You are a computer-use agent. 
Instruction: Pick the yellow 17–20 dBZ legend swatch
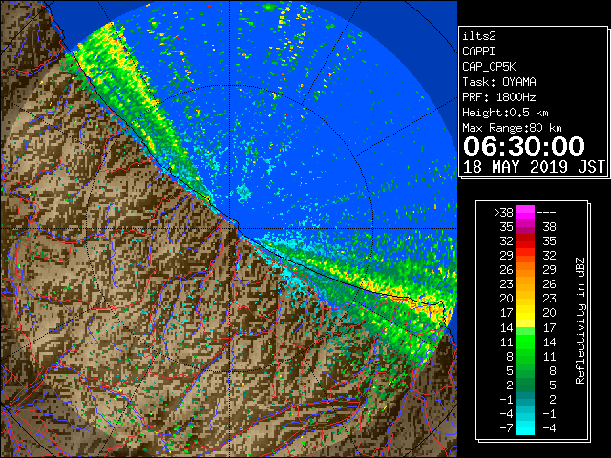pos(525,313)
